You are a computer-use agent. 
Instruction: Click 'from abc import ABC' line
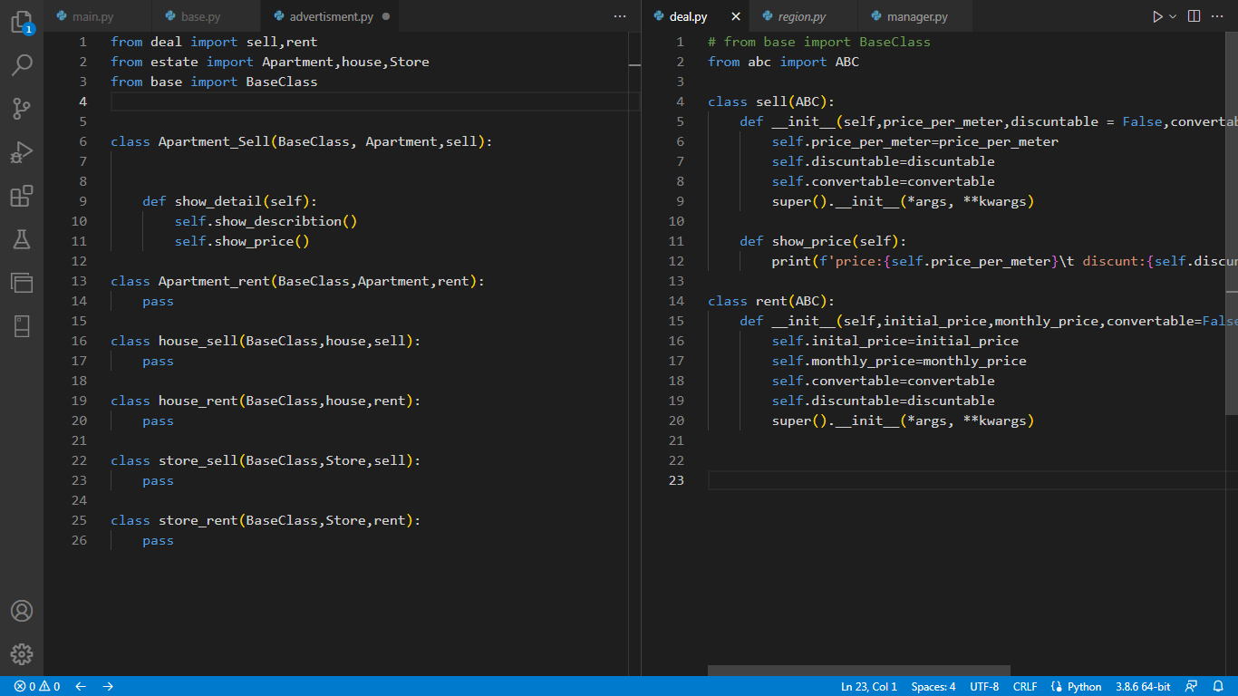(x=783, y=62)
